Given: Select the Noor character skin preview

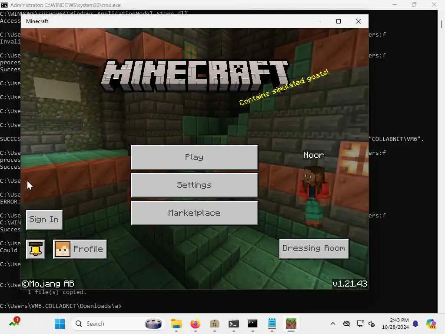Looking at the screenshot, I should tap(314, 196).
